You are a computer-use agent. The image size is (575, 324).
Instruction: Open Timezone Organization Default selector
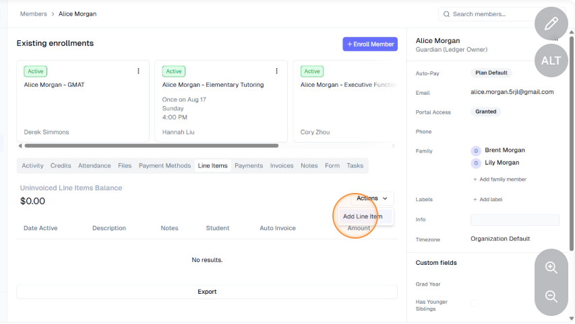pyautogui.click(x=500, y=239)
